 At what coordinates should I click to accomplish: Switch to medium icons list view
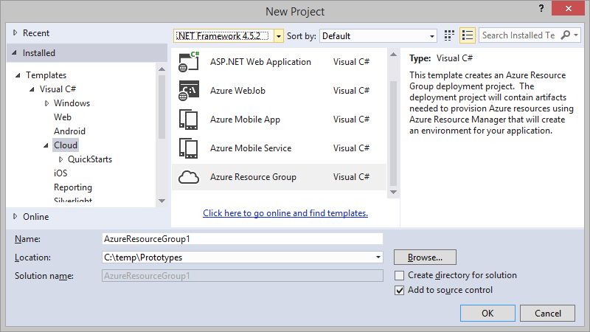point(468,35)
